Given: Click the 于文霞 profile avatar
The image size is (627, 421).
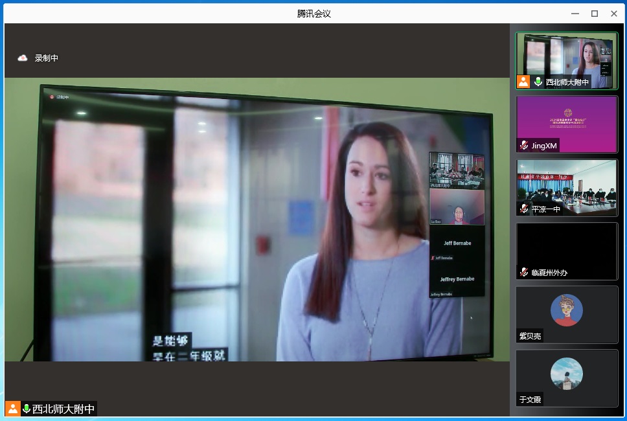Looking at the screenshot, I should [x=567, y=374].
